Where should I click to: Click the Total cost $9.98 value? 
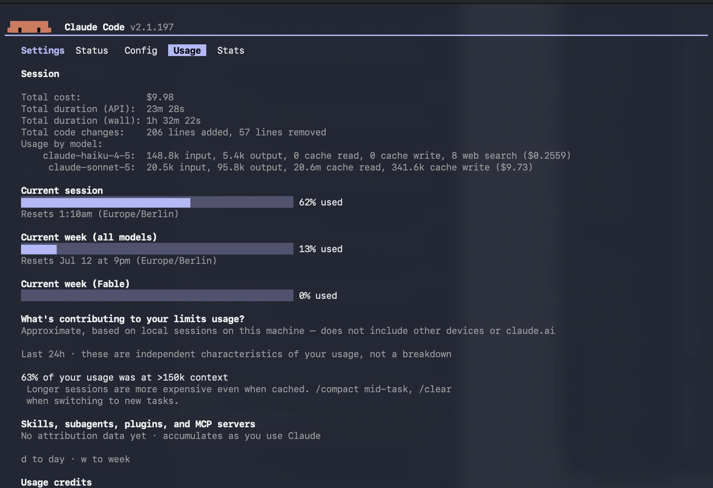(x=160, y=97)
